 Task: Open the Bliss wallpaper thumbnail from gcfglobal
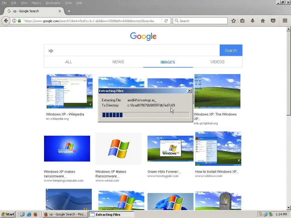[217, 91]
